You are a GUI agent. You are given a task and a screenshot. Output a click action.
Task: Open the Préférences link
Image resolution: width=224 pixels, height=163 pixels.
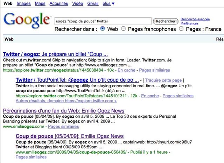click(x=189, y=23)
